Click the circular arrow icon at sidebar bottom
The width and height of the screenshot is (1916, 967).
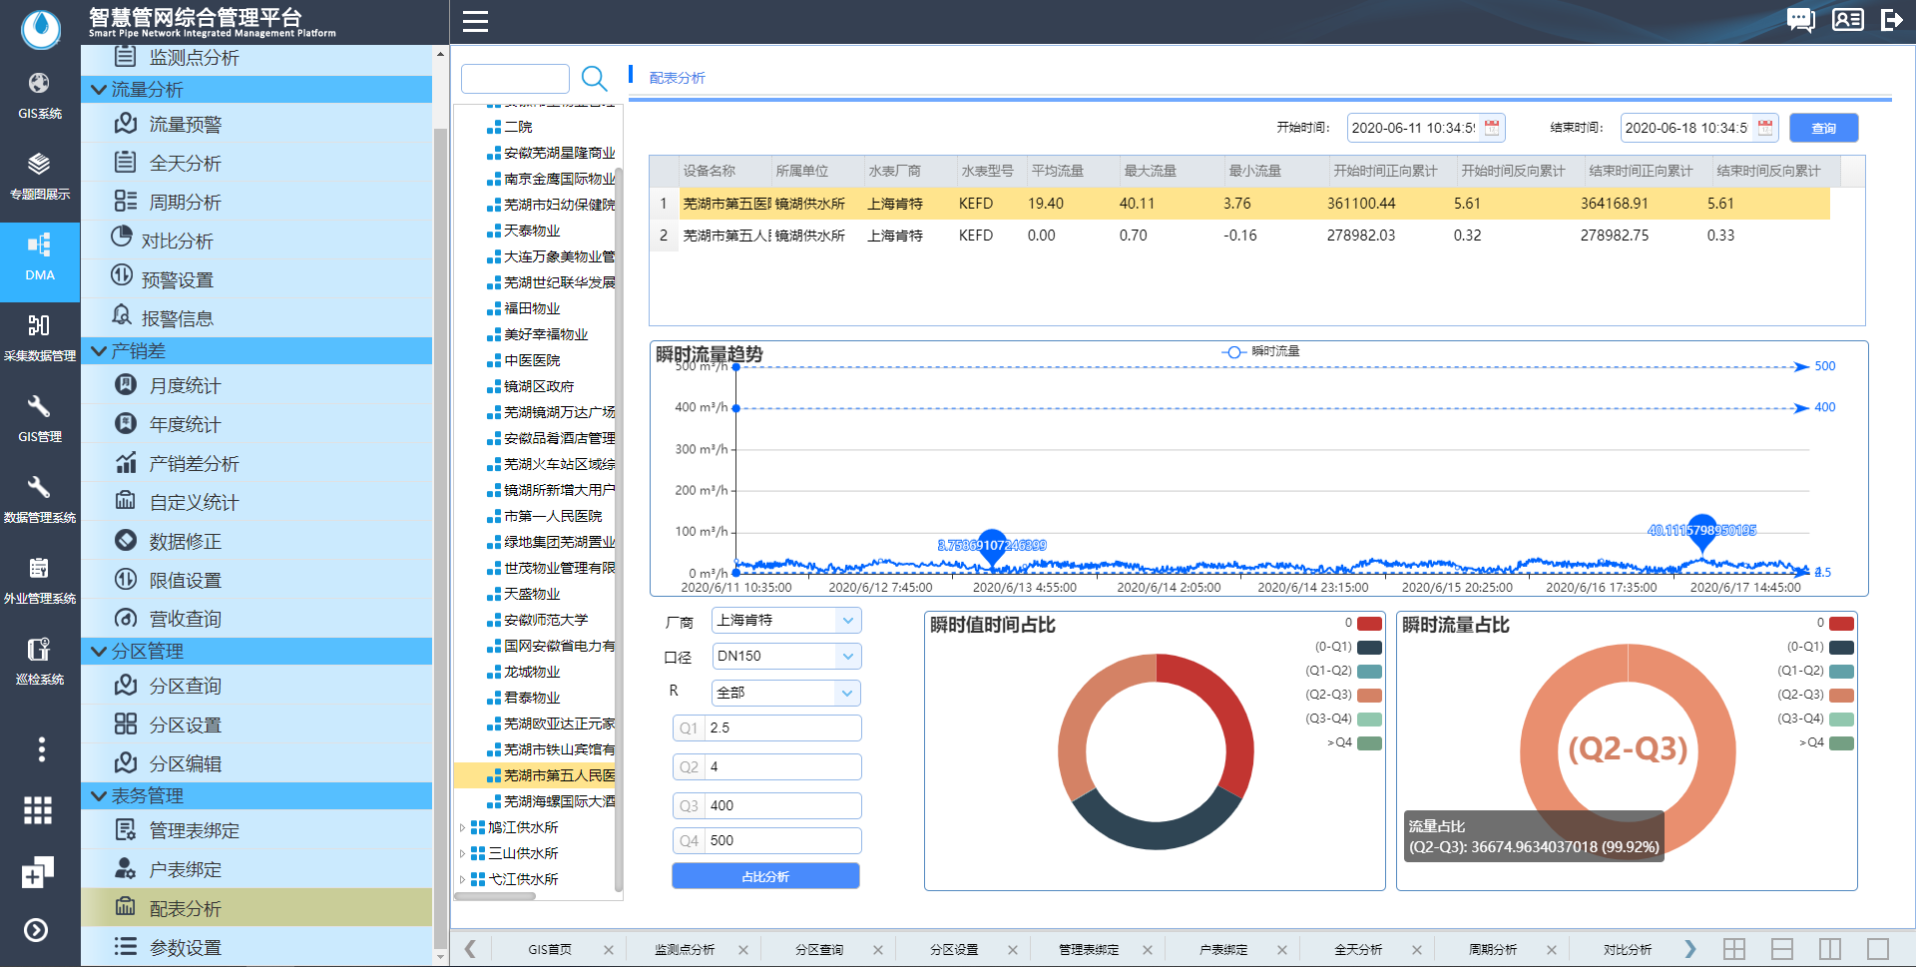(36, 930)
